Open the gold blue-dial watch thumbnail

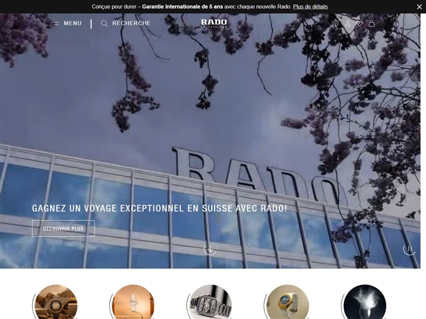coord(287,302)
